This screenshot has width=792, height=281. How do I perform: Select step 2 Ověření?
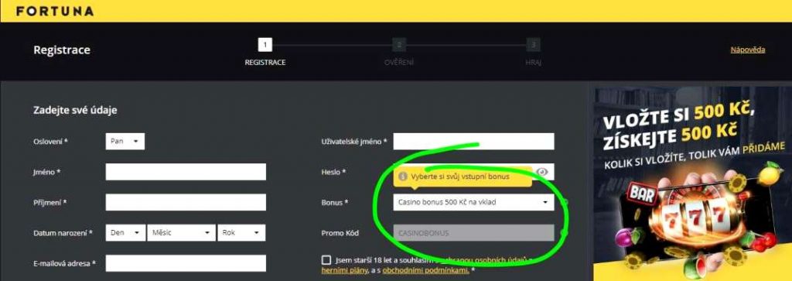399,46
